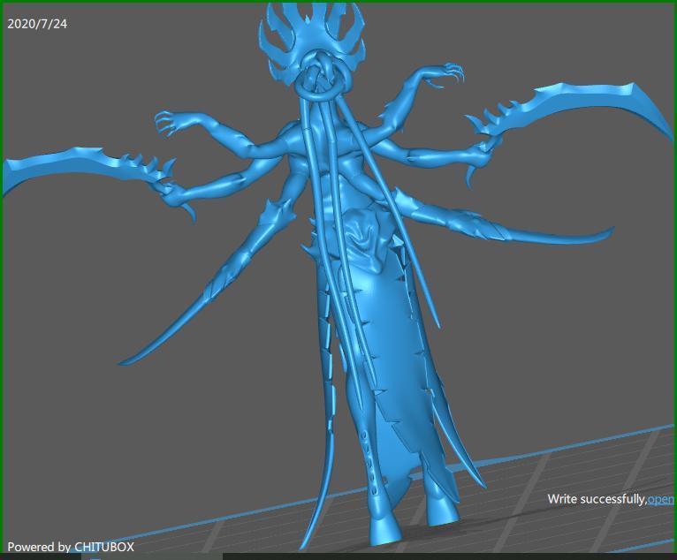Screen dimensions: 677x560
Task: Click the 2020/7/24 date label
Action: (37, 24)
